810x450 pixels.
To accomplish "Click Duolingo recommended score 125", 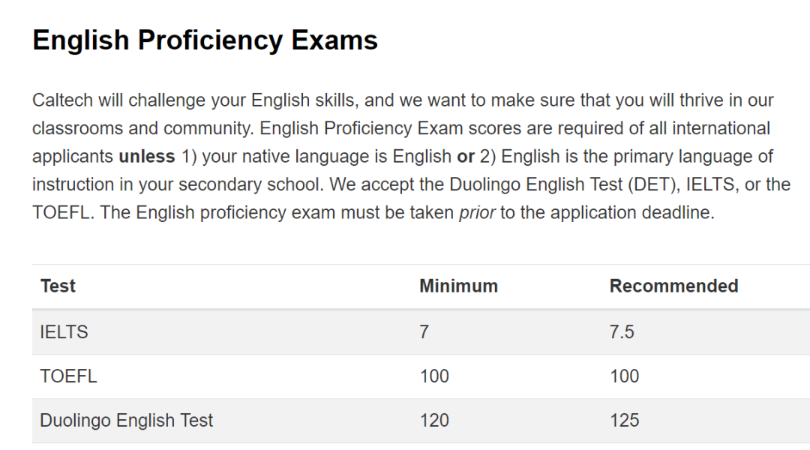I will 624,420.
